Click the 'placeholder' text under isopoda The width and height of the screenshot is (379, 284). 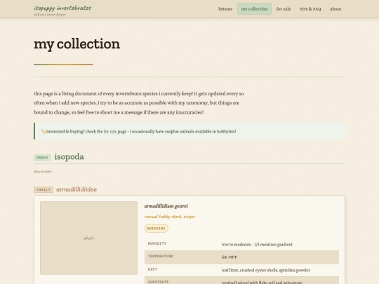tap(43, 172)
